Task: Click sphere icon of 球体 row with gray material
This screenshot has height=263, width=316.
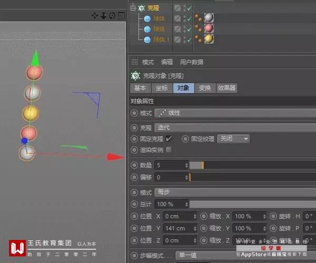Action: (x=147, y=19)
